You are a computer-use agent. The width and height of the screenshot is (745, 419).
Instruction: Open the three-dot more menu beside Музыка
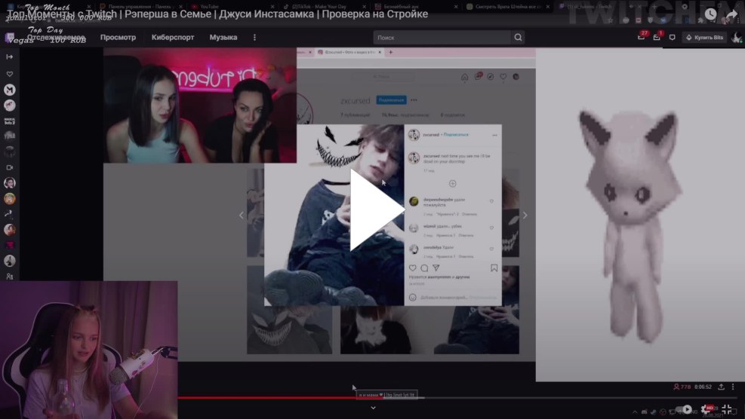tap(254, 37)
